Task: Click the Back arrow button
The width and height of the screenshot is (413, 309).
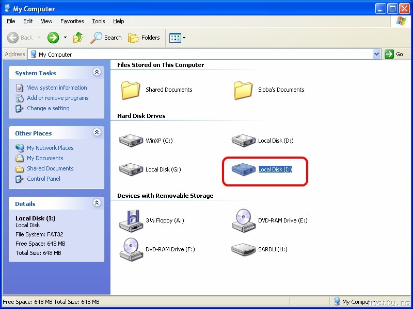Action: pos(13,38)
